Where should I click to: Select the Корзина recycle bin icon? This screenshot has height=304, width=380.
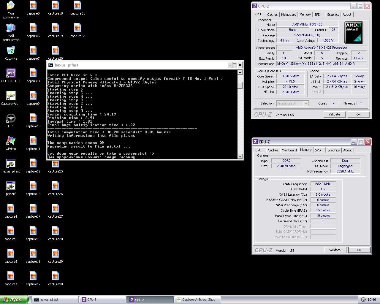tap(11, 53)
